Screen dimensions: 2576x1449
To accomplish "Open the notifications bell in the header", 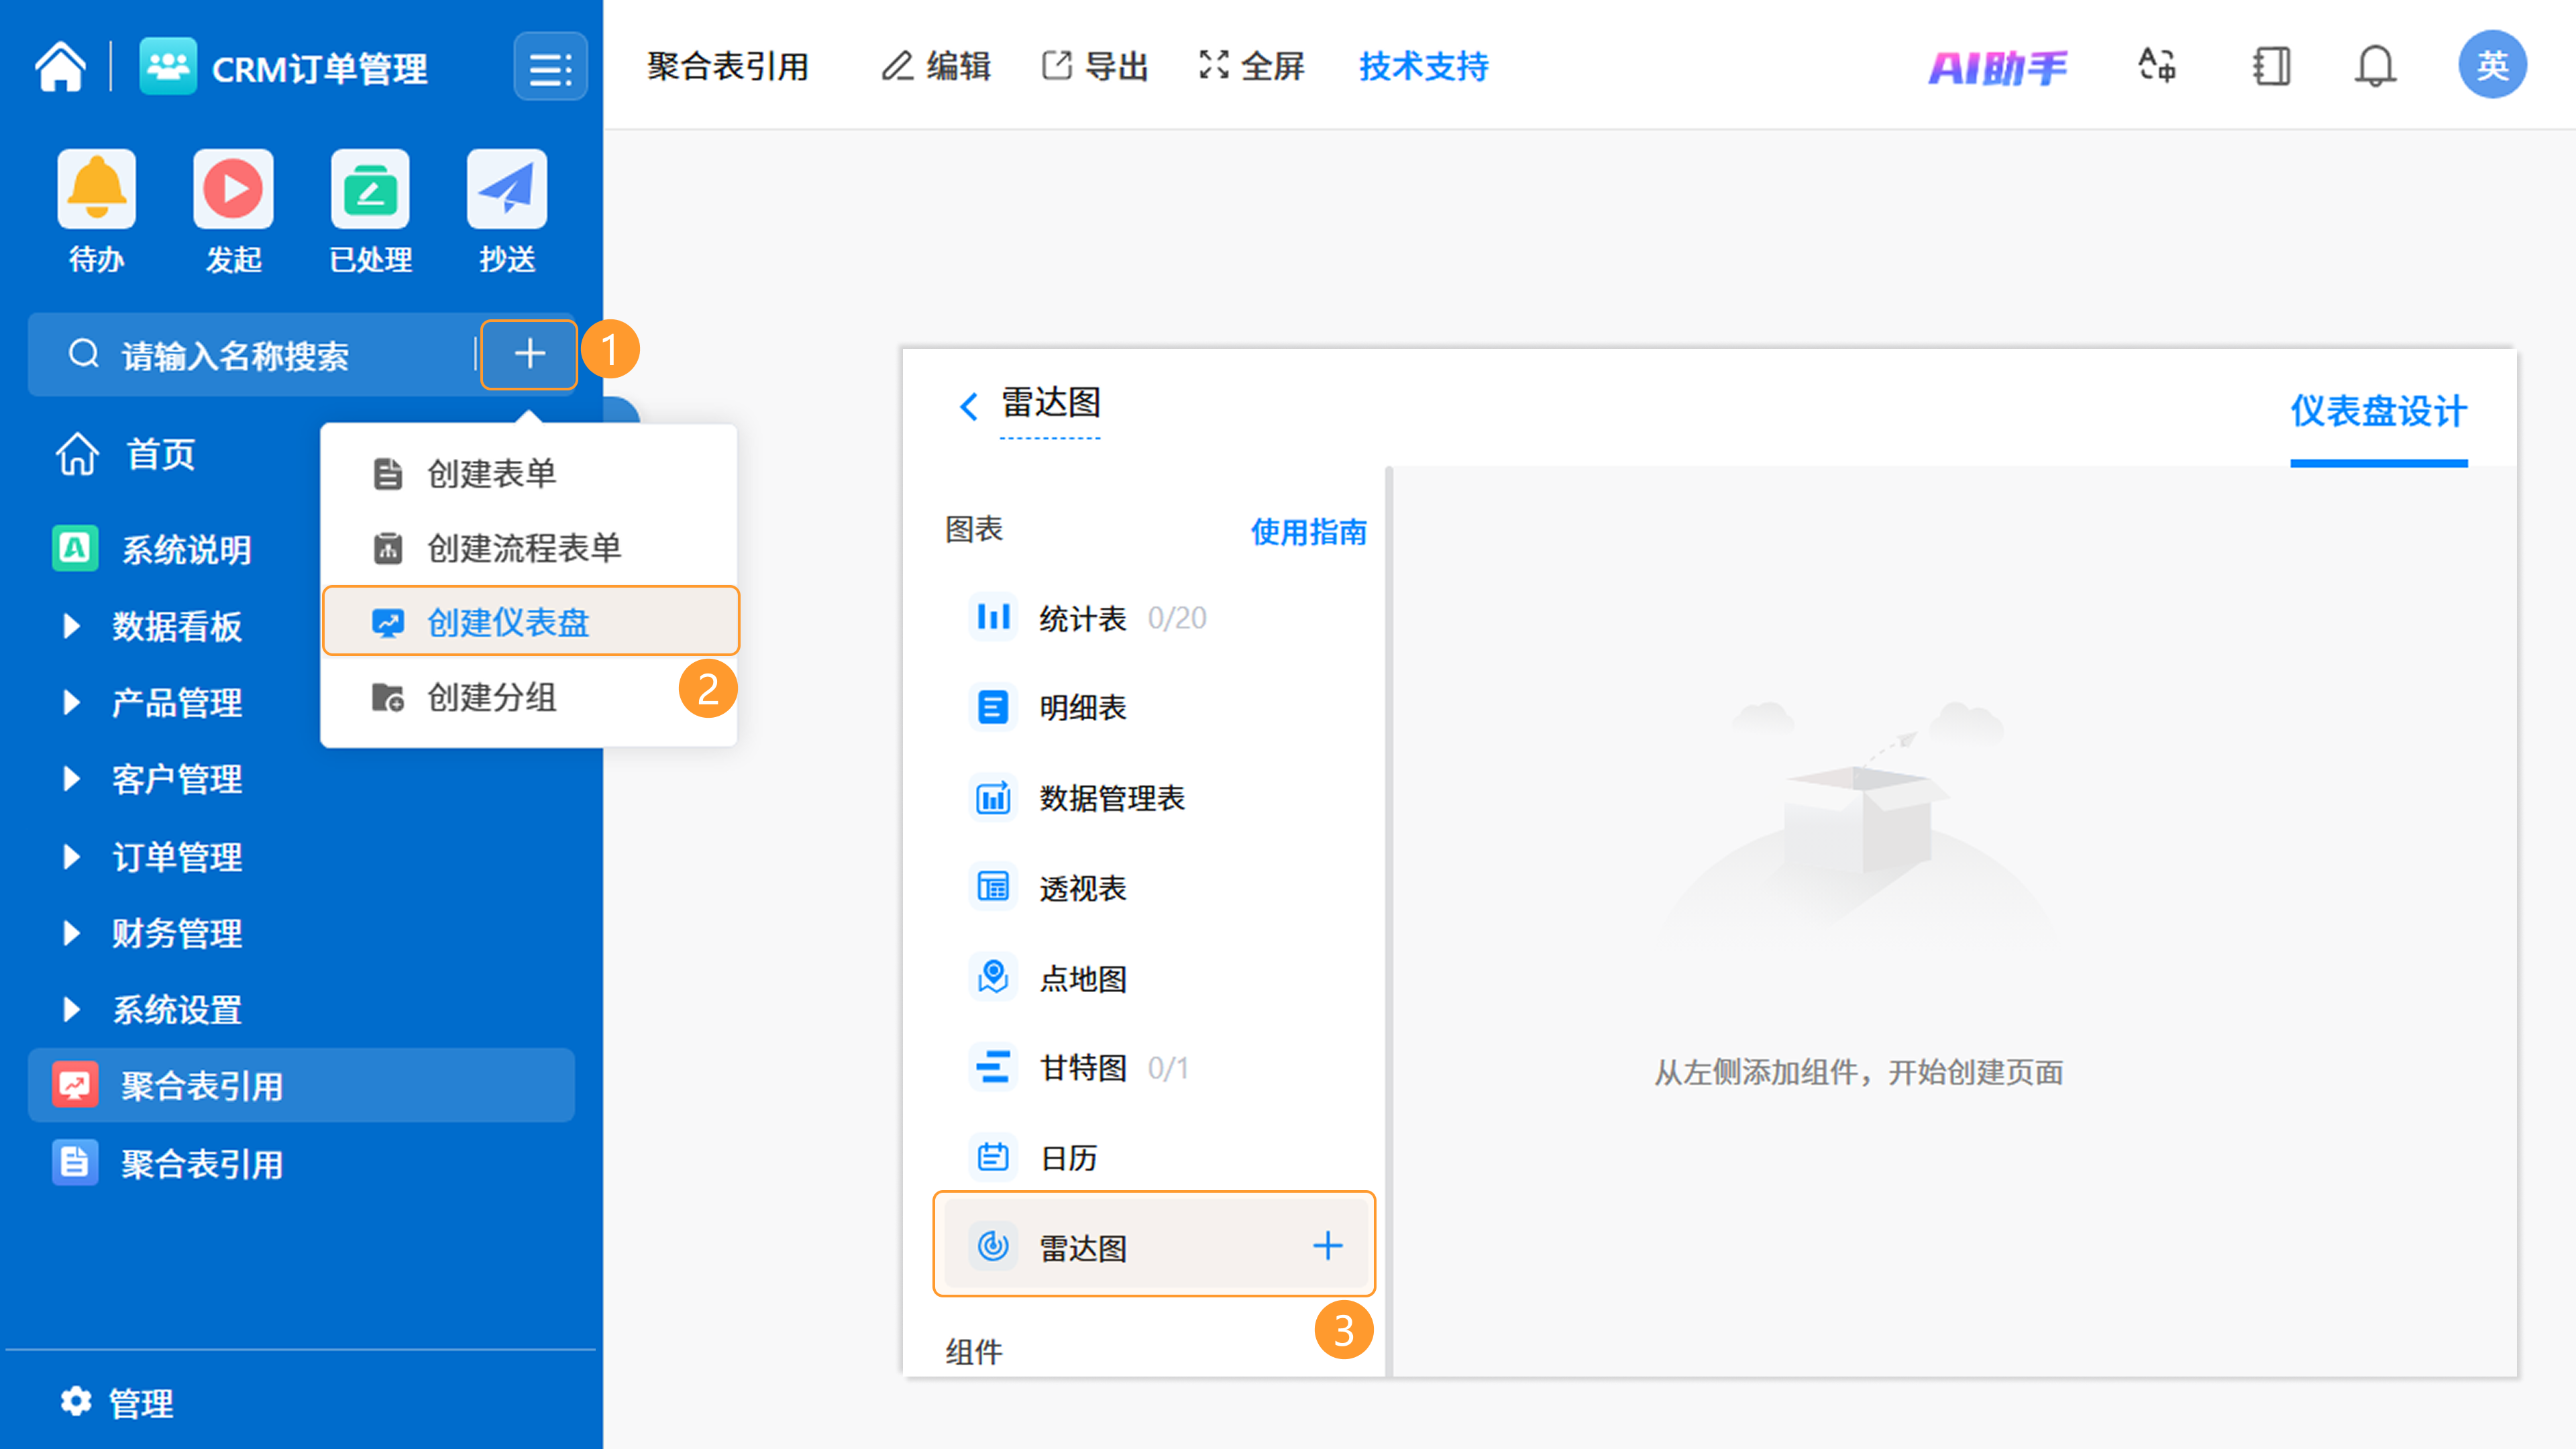I will [x=2375, y=67].
